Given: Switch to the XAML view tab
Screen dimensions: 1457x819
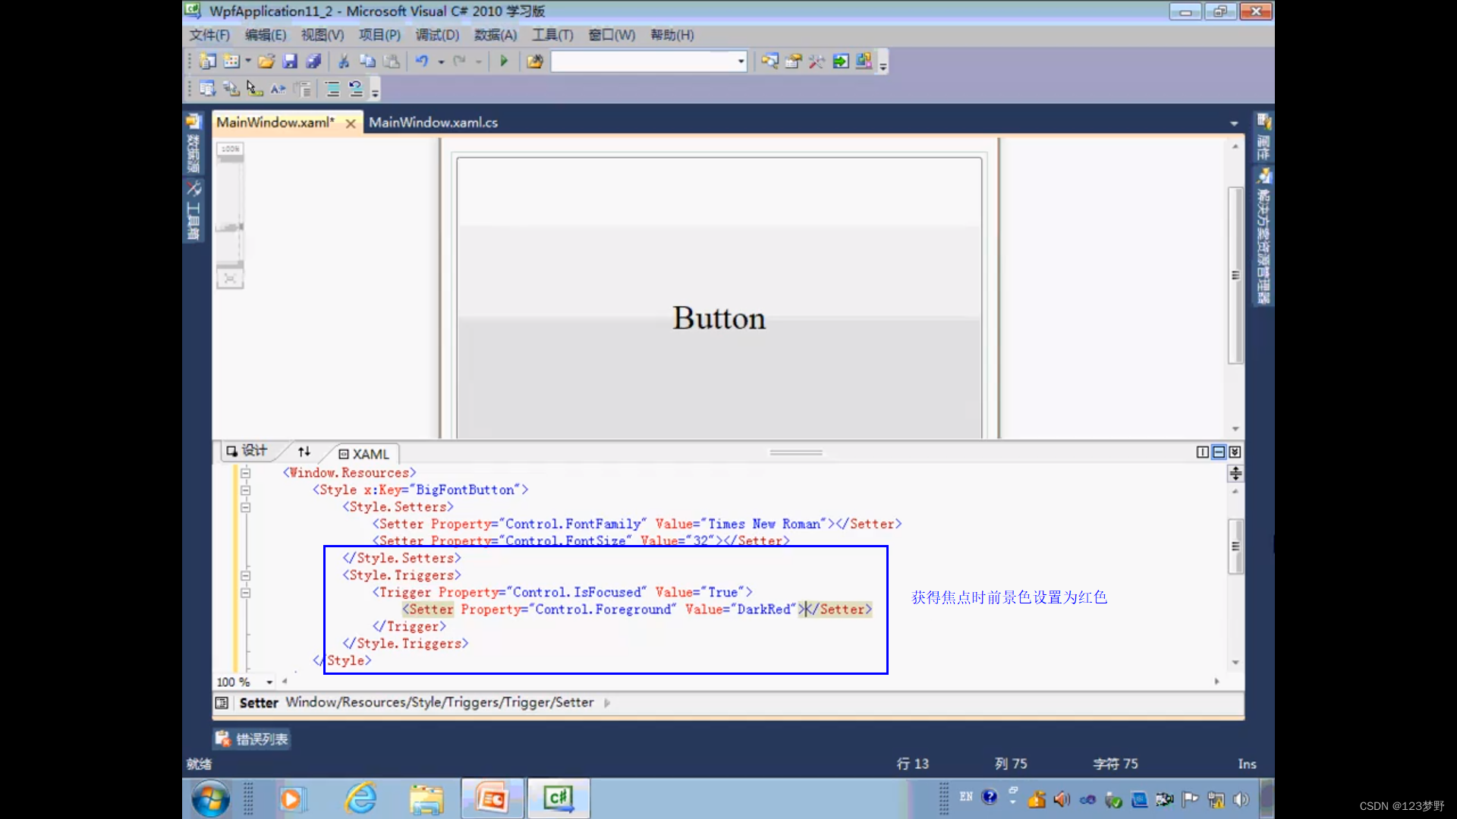Looking at the screenshot, I should [x=363, y=454].
